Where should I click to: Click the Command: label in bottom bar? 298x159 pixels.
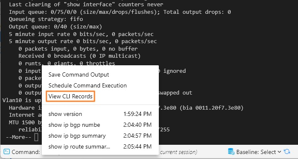click(x=26, y=152)
